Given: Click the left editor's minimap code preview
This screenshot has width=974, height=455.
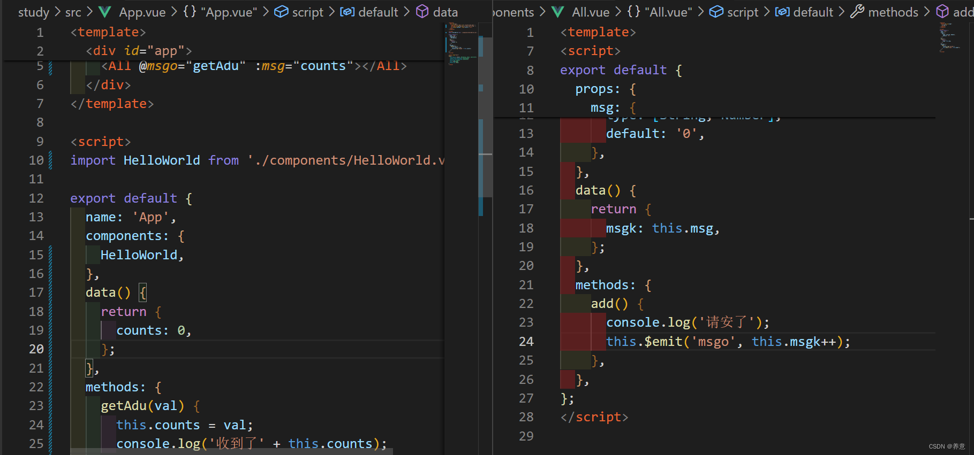Looking at the screenshot, I should pyautogui.click(x=461, y=43).
